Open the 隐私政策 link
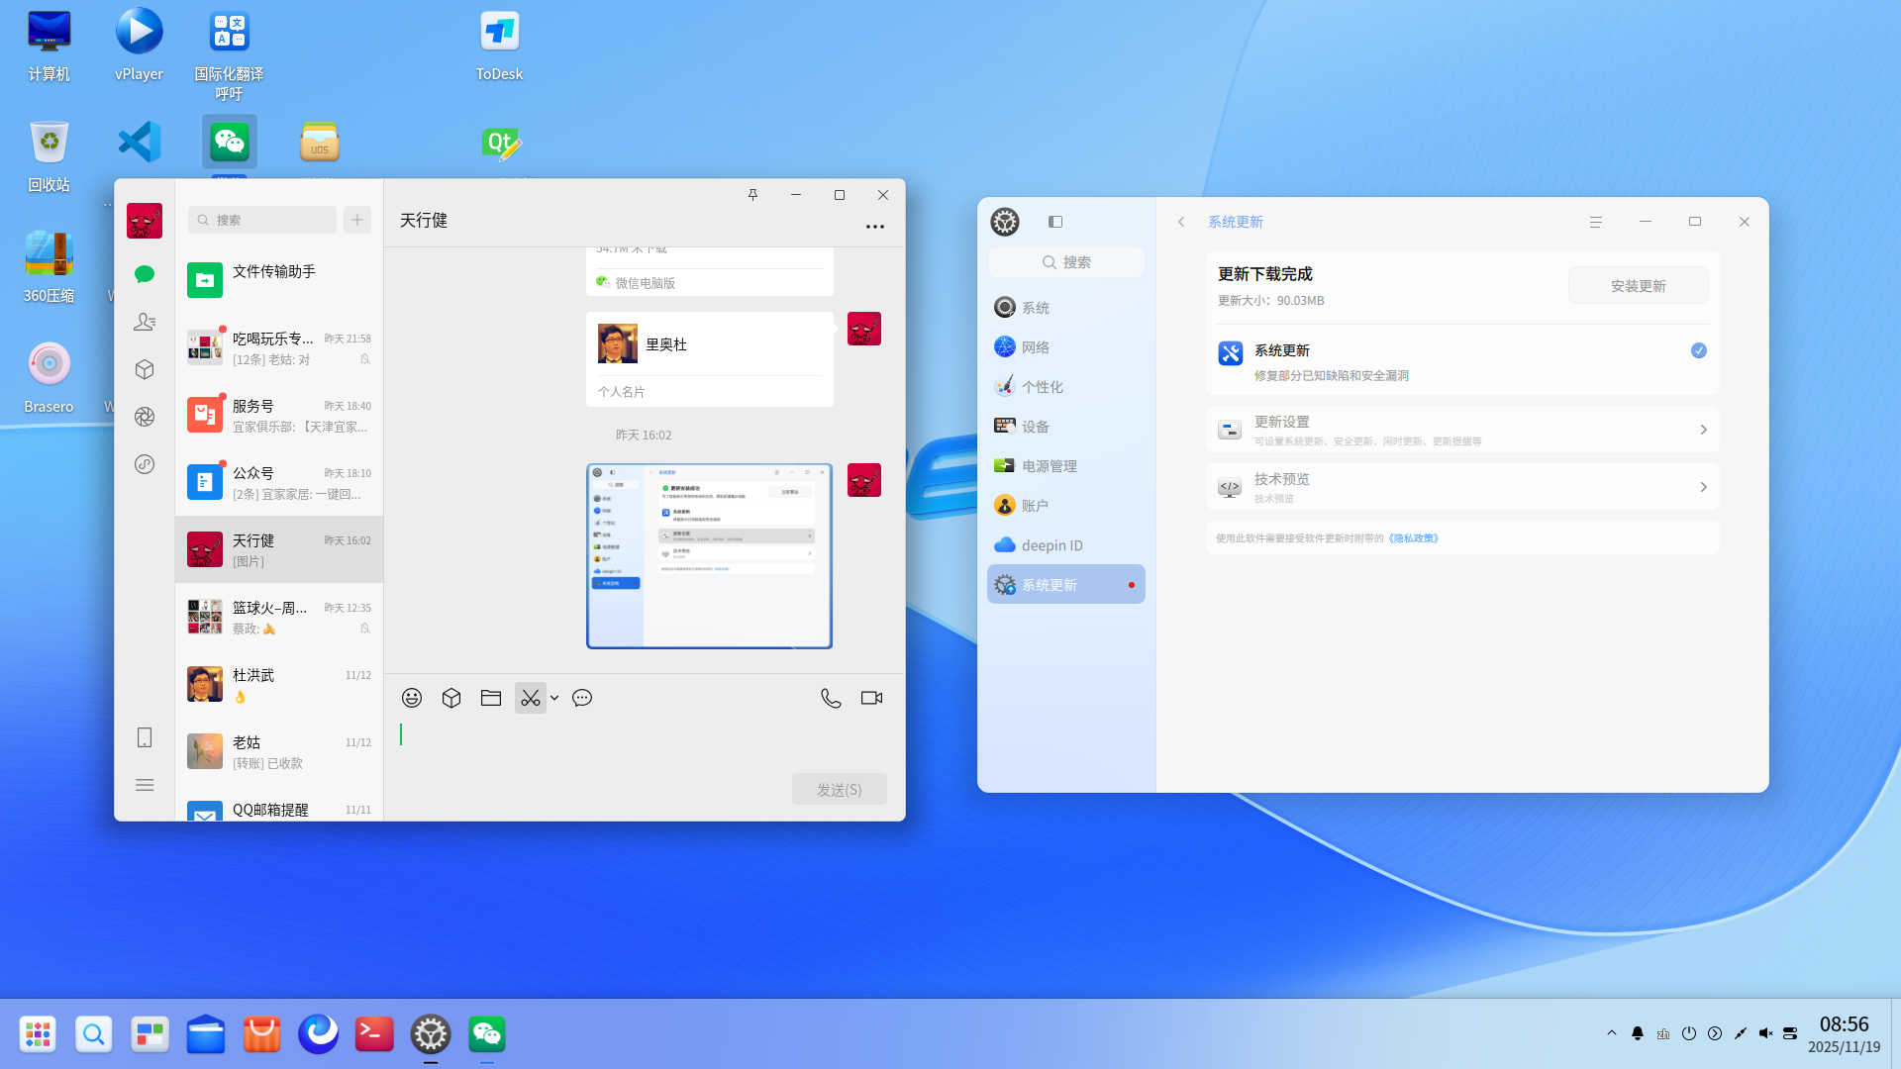The height and width of the screenshot is (1069, 1901). click(1414, 538)
